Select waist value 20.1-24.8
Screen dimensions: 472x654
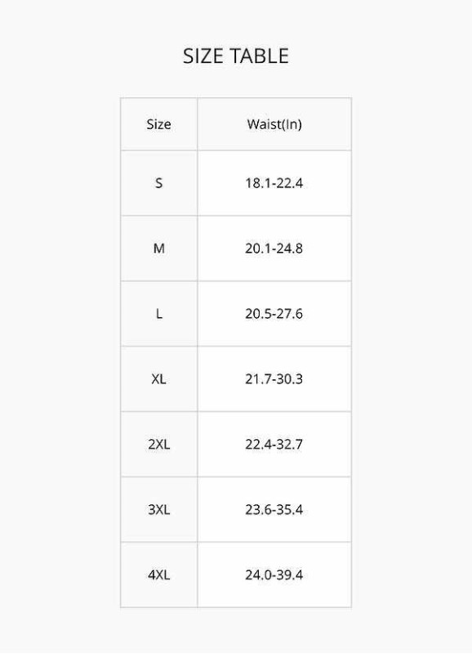(x=274, y=249)
